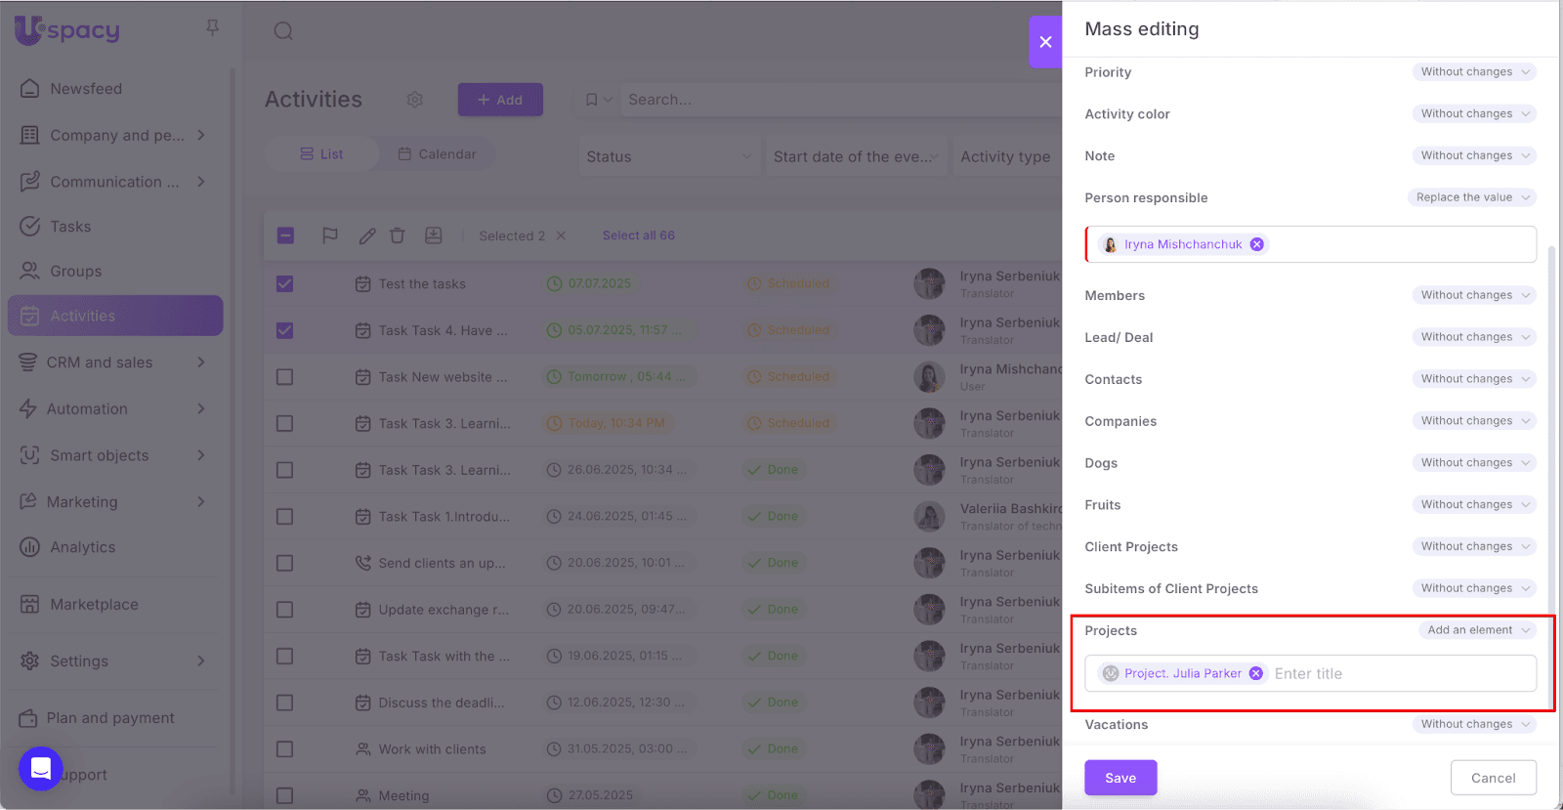The height and width of the screenshot is (810, 1563).
Task: Click the flag icon in selection toolbar
Action: (330, 235)
